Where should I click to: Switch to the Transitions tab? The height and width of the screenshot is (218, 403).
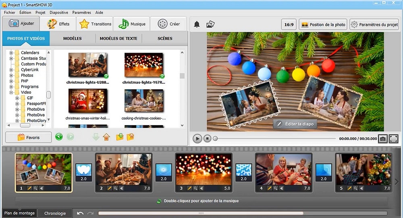95,24
